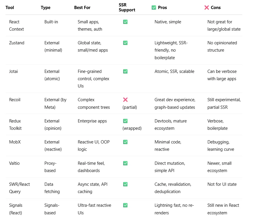Click the Best For column header

coord(82,8)
